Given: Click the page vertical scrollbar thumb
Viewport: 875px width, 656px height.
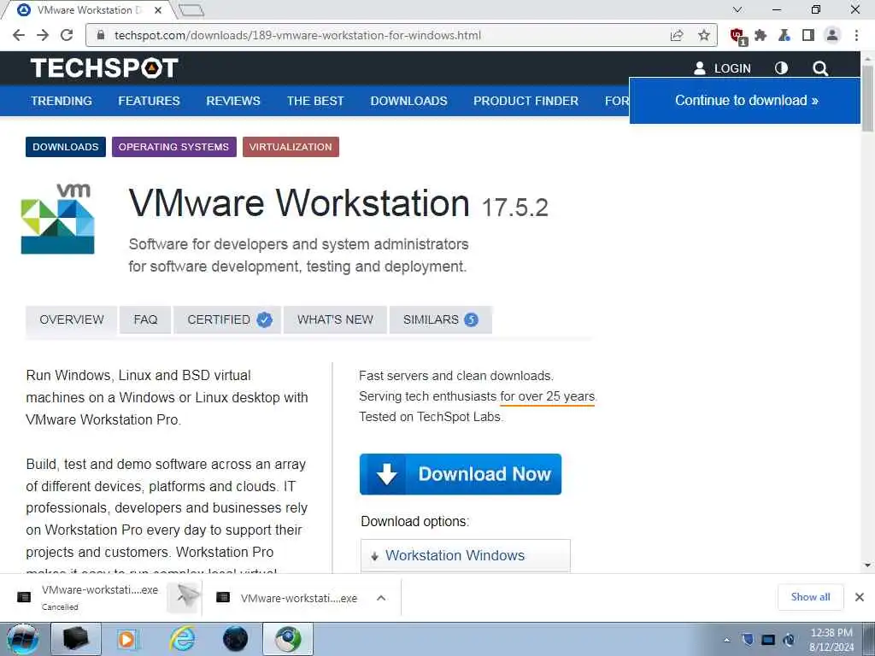Looking at the screenshot, I should pyautogui.click(x=868, y=97).
